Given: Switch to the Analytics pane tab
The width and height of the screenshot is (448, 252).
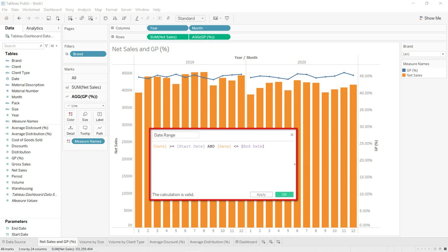Looking at the screenshot, I should tap(34, 28).
